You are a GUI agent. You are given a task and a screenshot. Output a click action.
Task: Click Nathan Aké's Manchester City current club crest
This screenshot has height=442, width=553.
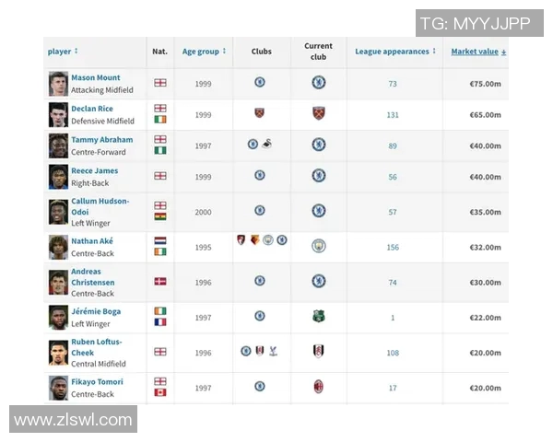[318, 246]
